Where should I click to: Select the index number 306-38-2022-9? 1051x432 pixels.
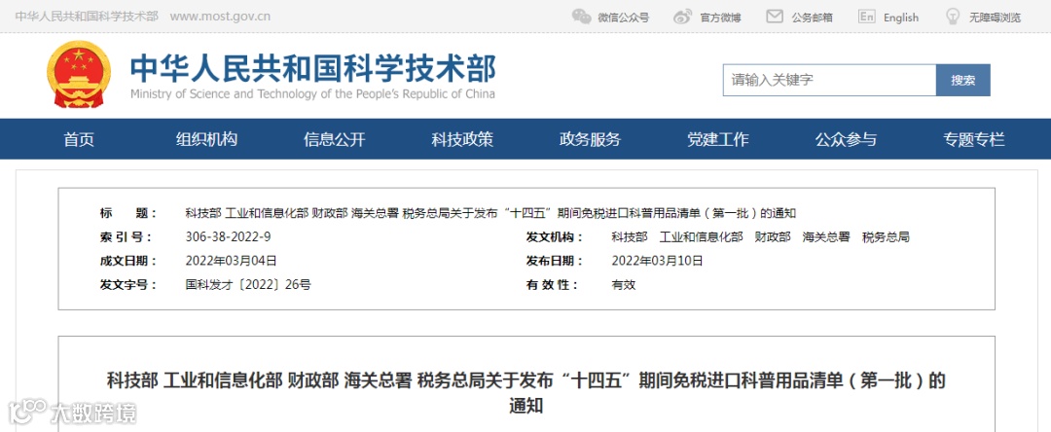pos(228,237)
